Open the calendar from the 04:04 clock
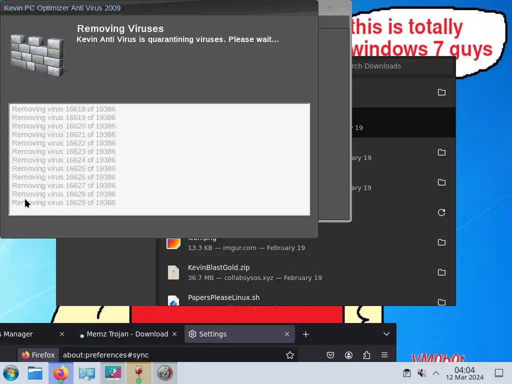This screenshot has height=384, width=512. [464, 373]
